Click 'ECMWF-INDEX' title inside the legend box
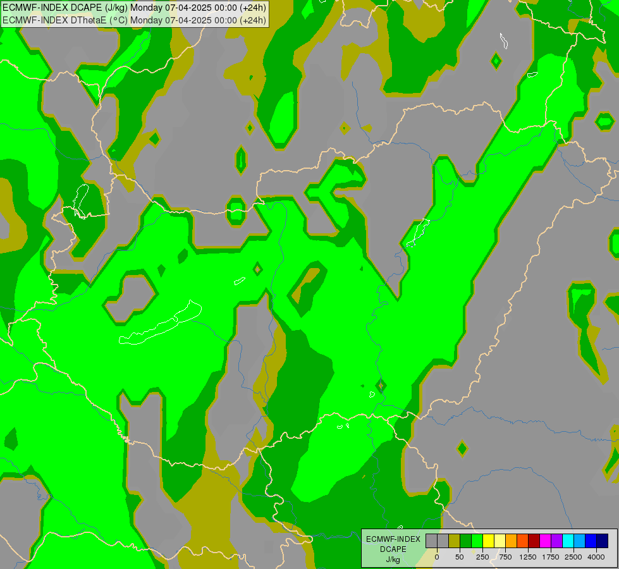This screenshot has width=619, height=569. [x=393, y=539]
